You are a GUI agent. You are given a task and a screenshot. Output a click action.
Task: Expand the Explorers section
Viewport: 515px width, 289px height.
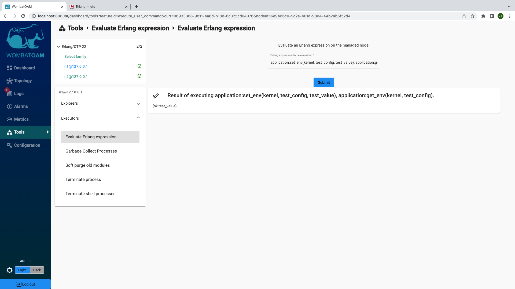click(x=100, y=104)
